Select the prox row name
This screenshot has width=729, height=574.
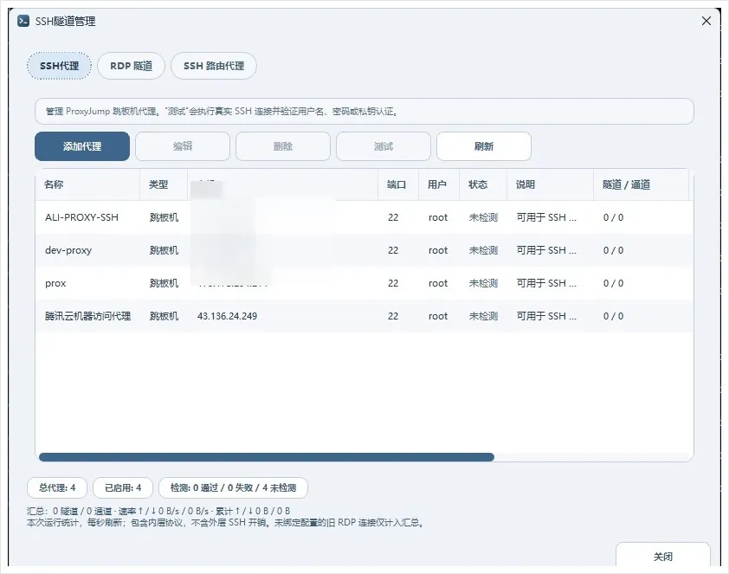click(55, 283)
